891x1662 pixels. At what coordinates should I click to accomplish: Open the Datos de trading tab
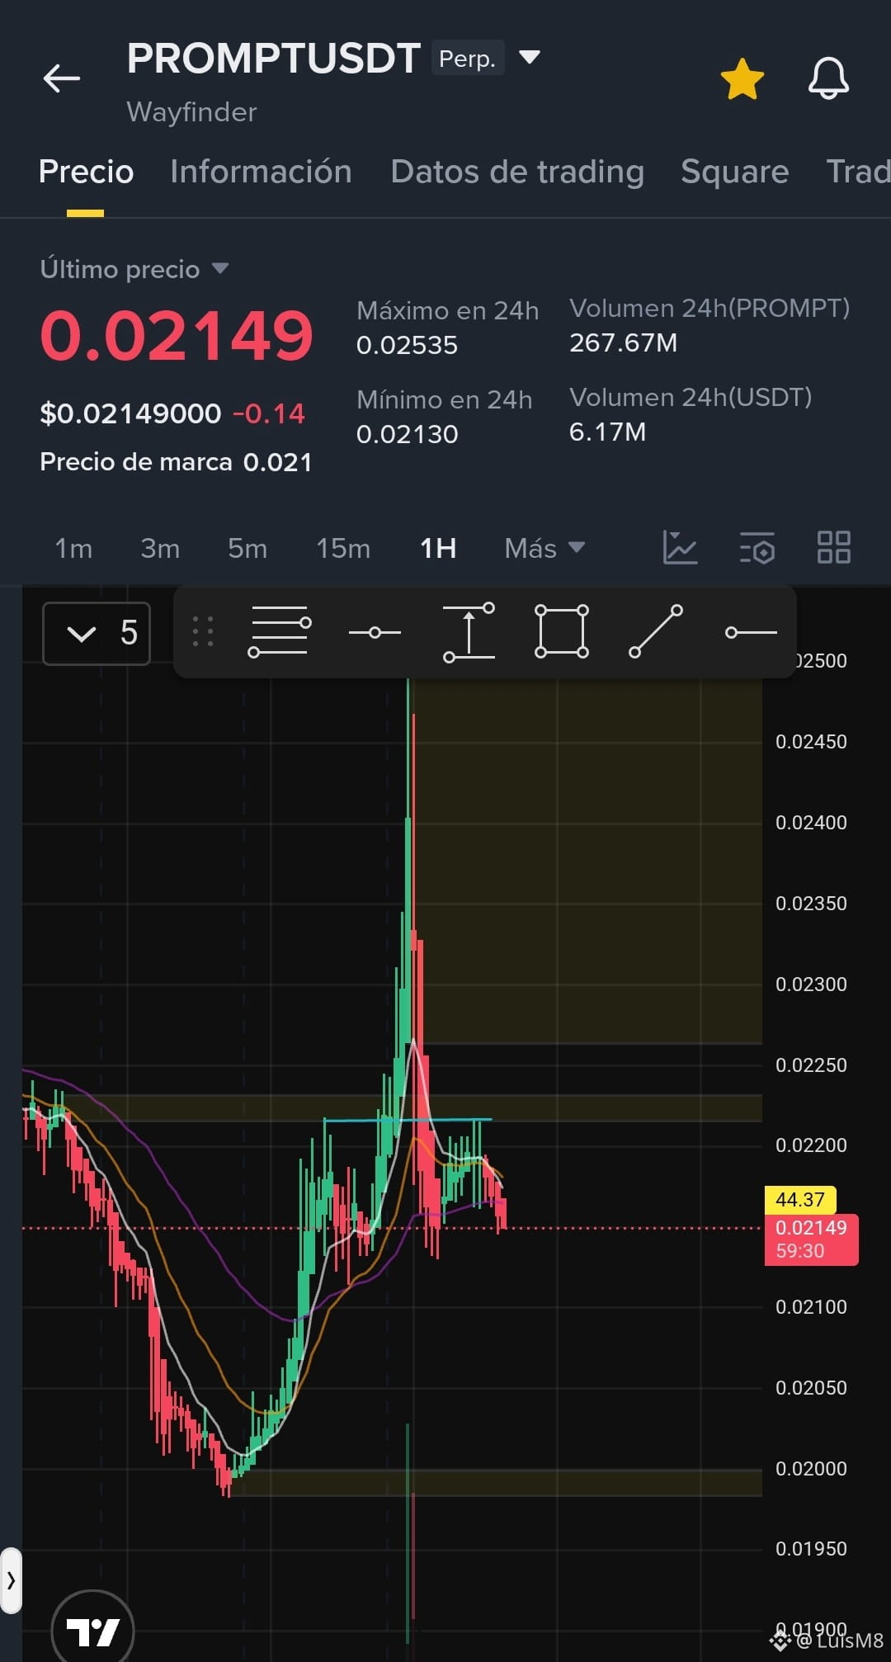tap(517, 172)
